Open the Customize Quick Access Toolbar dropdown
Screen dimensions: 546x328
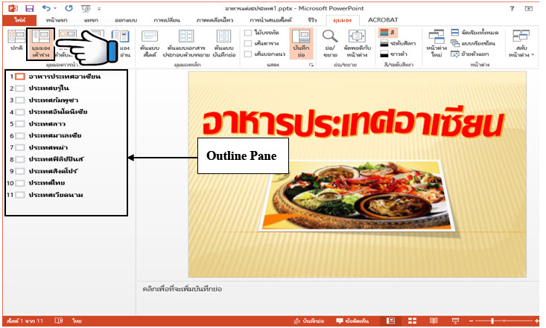click(x=99, y=9)
